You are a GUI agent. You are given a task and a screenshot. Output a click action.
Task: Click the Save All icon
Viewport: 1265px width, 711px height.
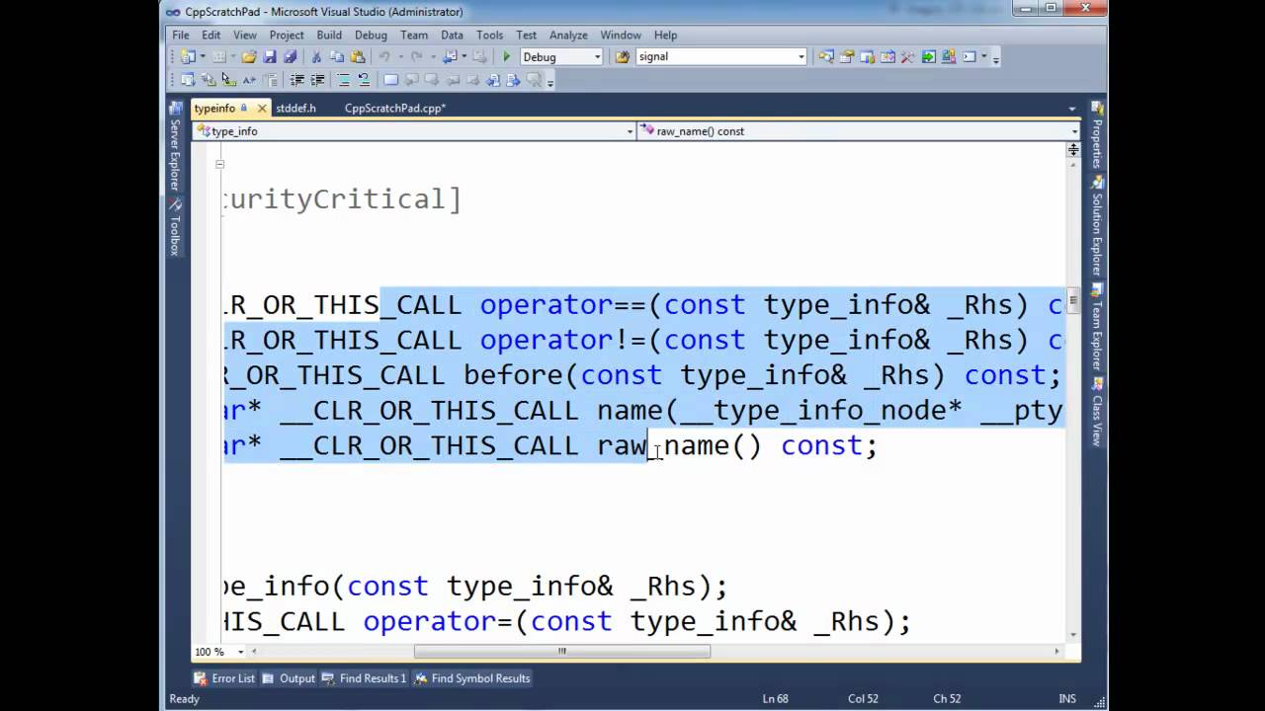291,57
